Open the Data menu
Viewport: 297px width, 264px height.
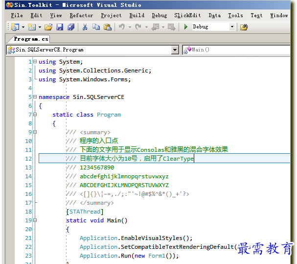(x=215, y=15)
